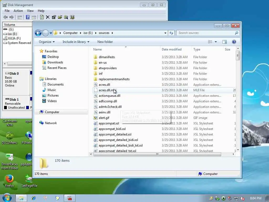Viewport: 269px width, 202px height.
Task: Click the muted volume tray icon
Action: [242, 198]
